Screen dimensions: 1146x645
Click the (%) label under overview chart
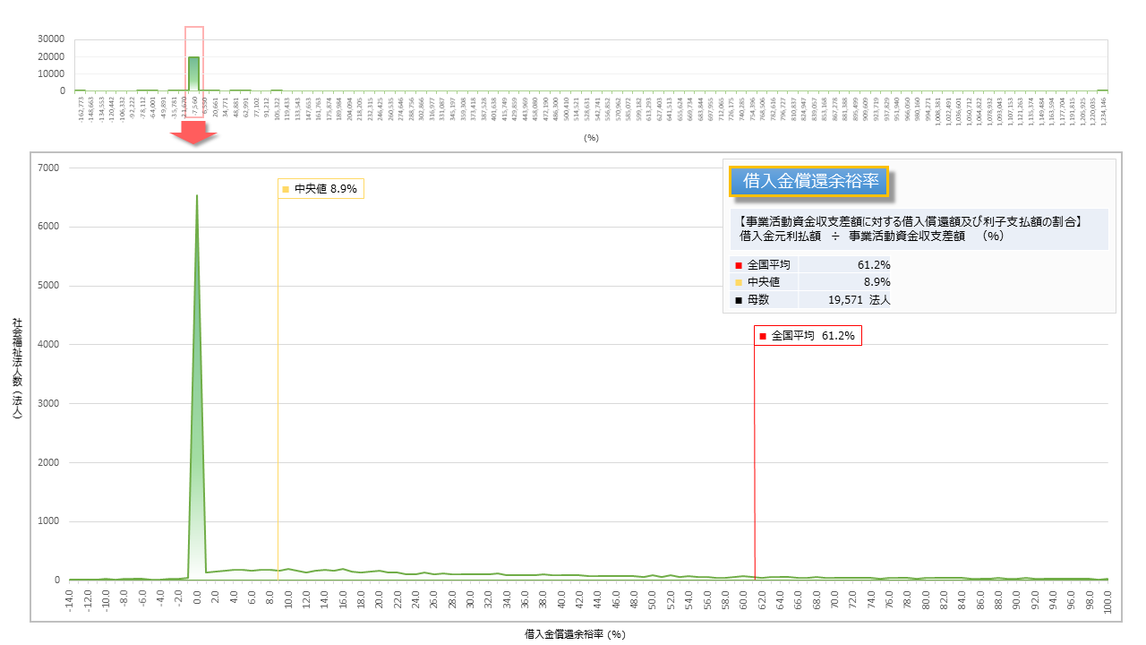click(x=591, y=138)
